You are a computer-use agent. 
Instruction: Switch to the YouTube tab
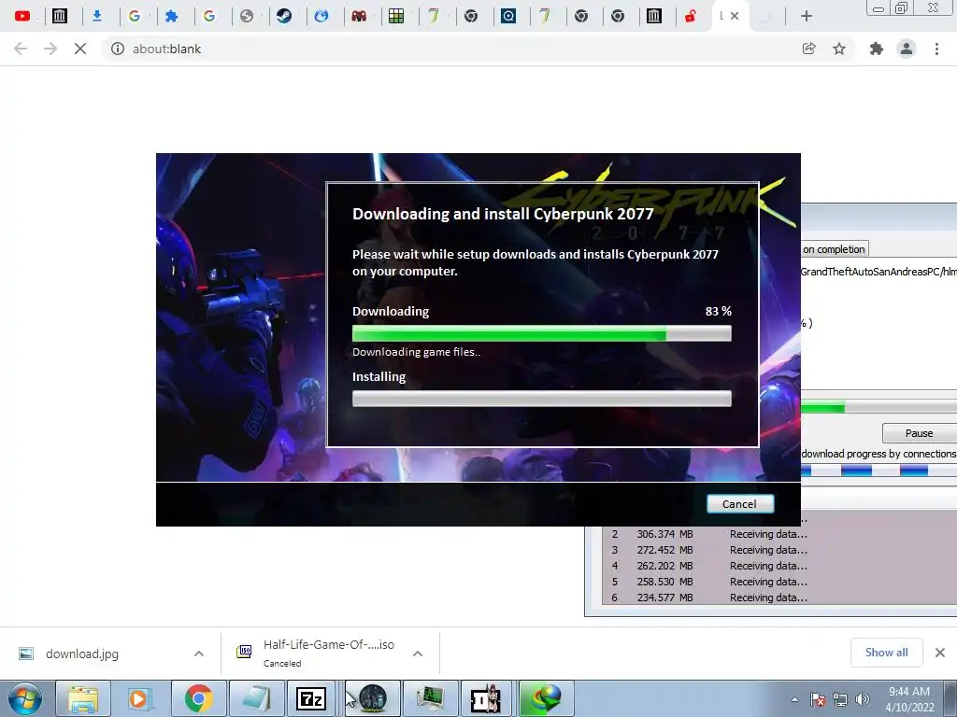pos(22,16)
